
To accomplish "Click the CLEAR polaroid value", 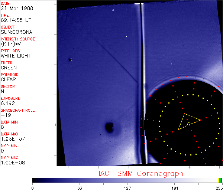I will 8,79.
